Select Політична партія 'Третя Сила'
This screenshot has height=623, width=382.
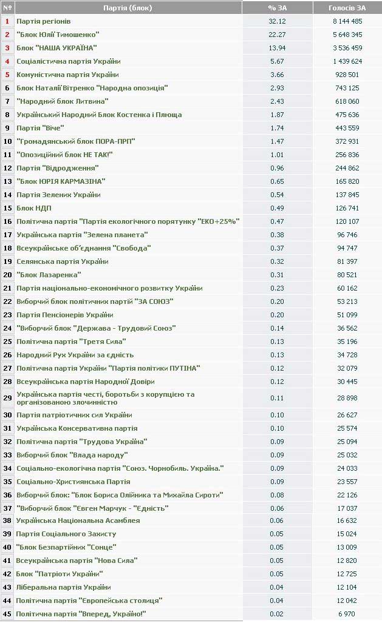tap(71, 342)
